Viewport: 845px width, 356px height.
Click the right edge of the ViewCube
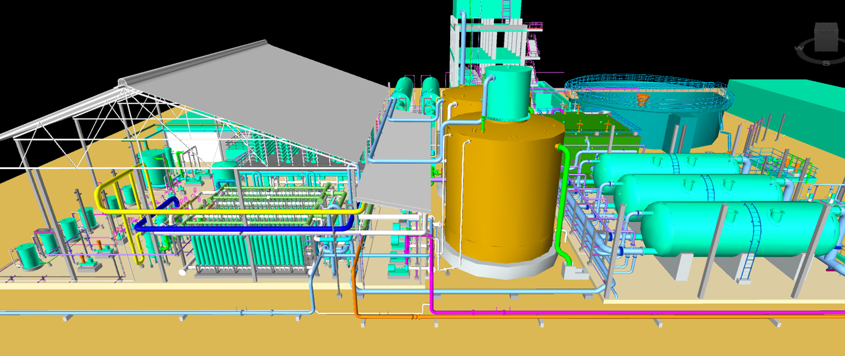coord(837,40)
